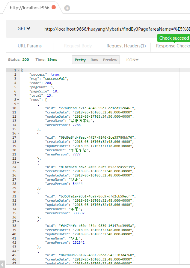Click the uid 09d0a84d-feac-4f27 value

click(96, 137)
